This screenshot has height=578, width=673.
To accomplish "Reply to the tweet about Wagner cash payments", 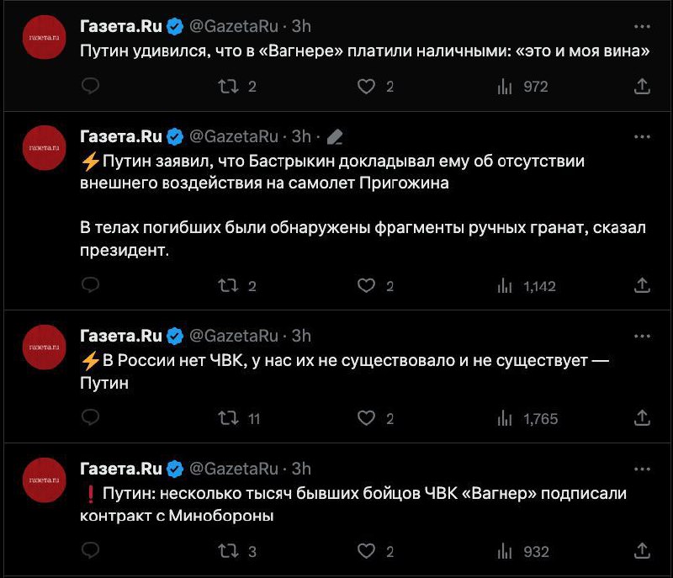I will pyautogui.click(x=91, y=86).
